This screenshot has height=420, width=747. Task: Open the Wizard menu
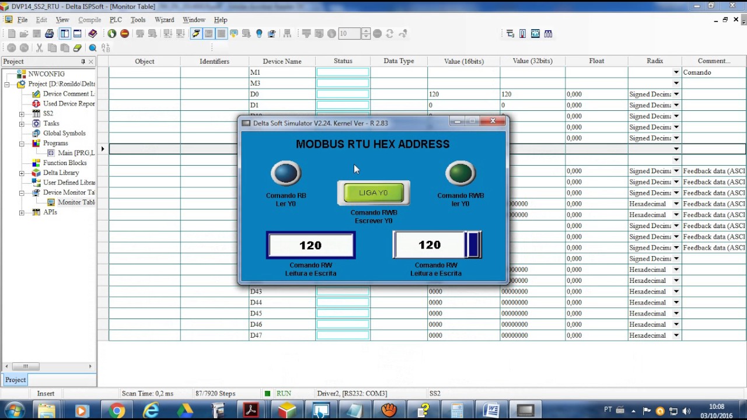165,20
